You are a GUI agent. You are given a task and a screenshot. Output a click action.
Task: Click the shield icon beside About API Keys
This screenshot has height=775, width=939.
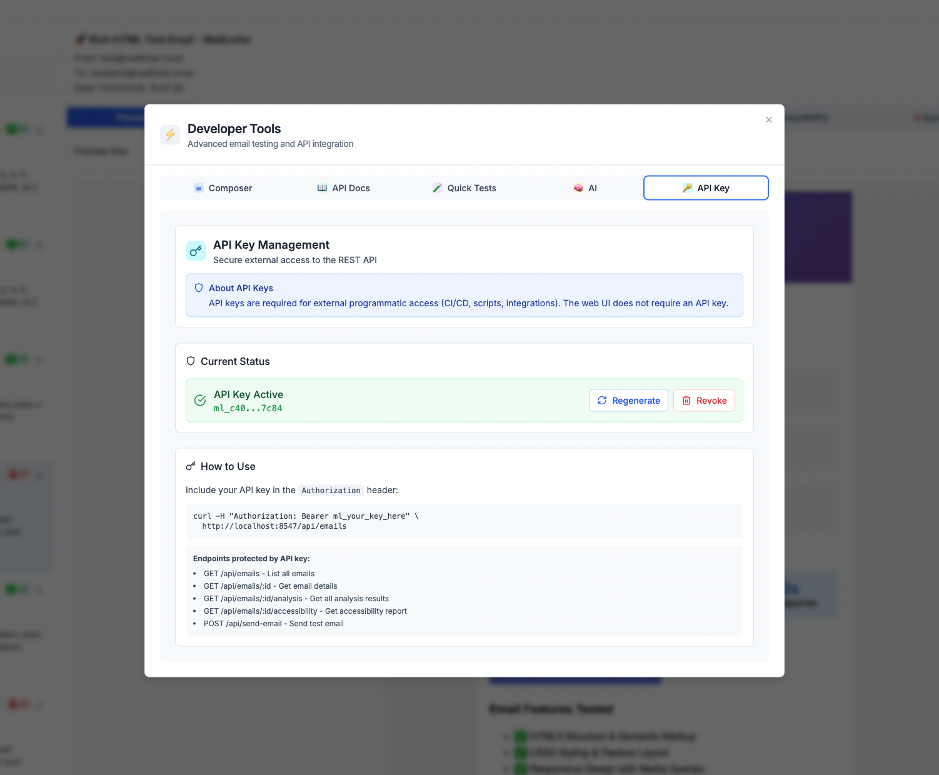pos(199,288)
